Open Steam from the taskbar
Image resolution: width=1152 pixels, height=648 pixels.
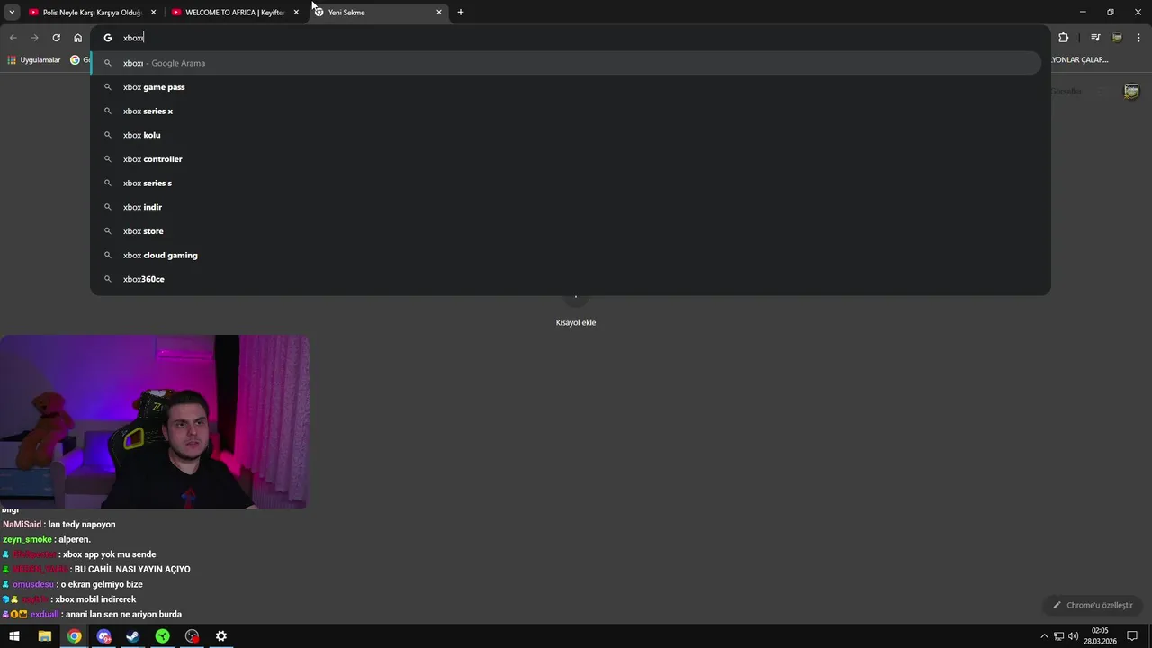[x=132, y=636]
